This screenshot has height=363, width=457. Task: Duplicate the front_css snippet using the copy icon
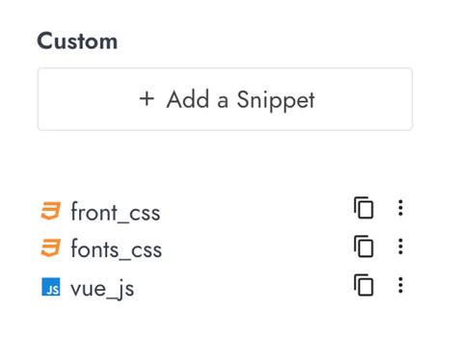tap(363, 208)
